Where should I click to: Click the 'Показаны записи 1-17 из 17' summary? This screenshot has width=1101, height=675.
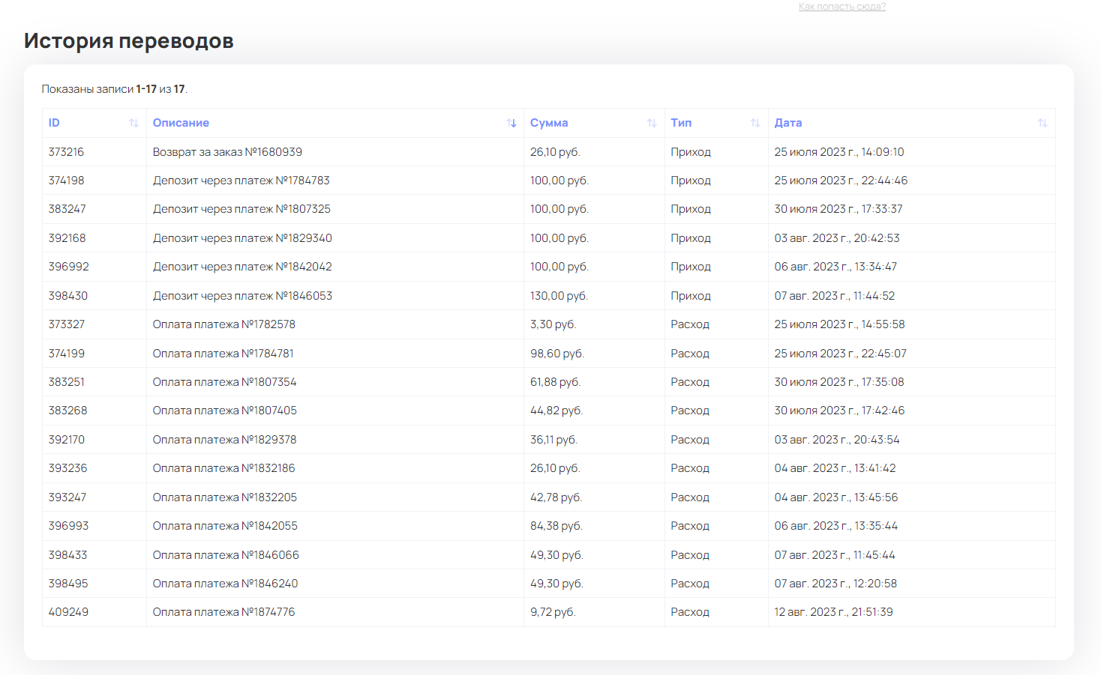114,89
